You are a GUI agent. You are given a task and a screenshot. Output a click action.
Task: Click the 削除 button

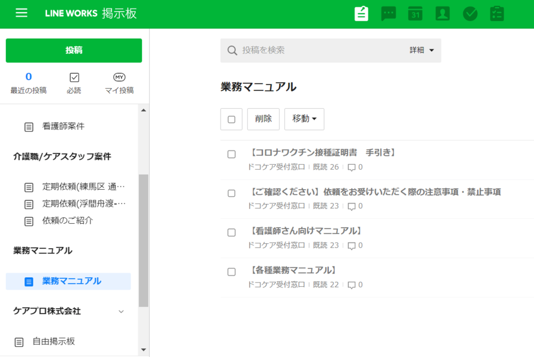[x=263, y=119]
